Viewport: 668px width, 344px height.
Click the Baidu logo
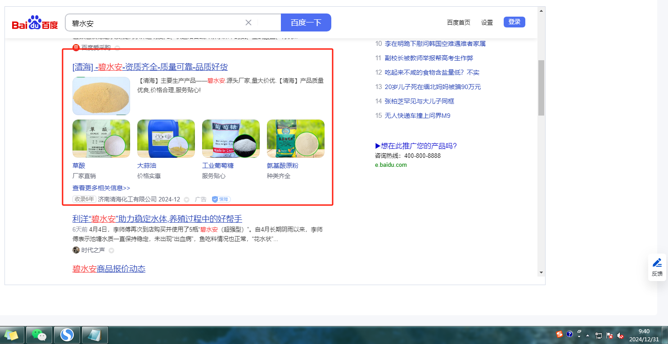[x=35, y=22]
